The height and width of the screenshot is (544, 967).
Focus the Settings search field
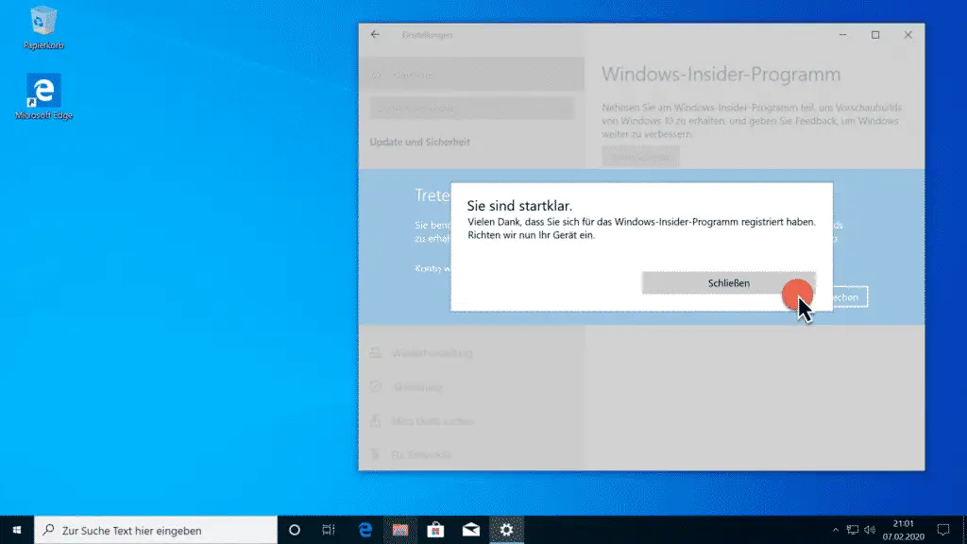[472, 108]
